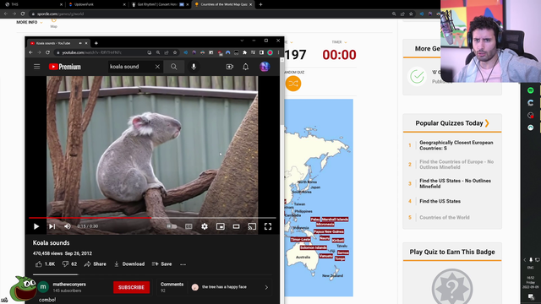The image size is (541, 304).
Task: Click the system clock showing Friday
Action: click(x=531, y=282)
